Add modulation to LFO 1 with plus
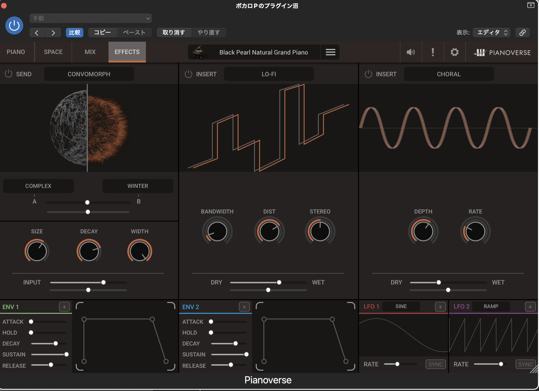 pyautogui.click(x=440, y=307)
